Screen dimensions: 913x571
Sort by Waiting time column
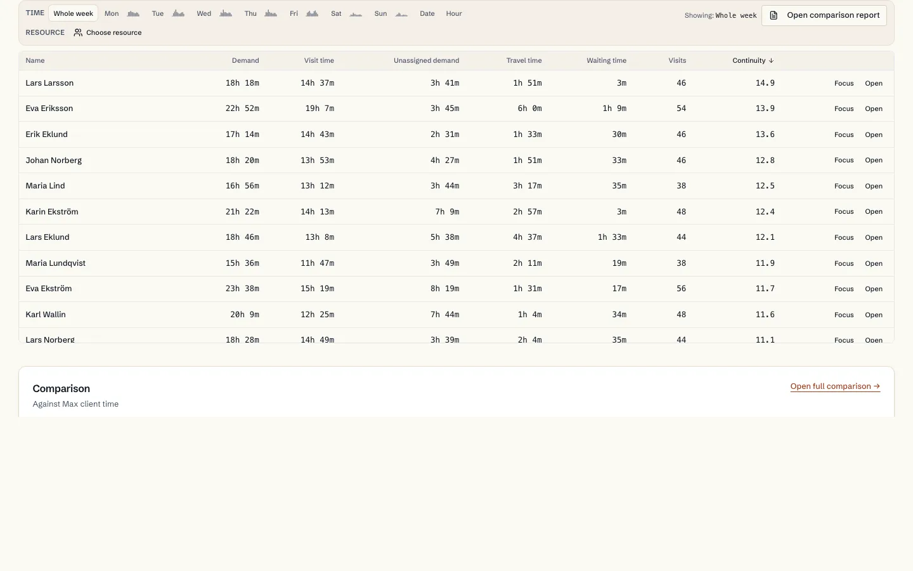[606, 61]
